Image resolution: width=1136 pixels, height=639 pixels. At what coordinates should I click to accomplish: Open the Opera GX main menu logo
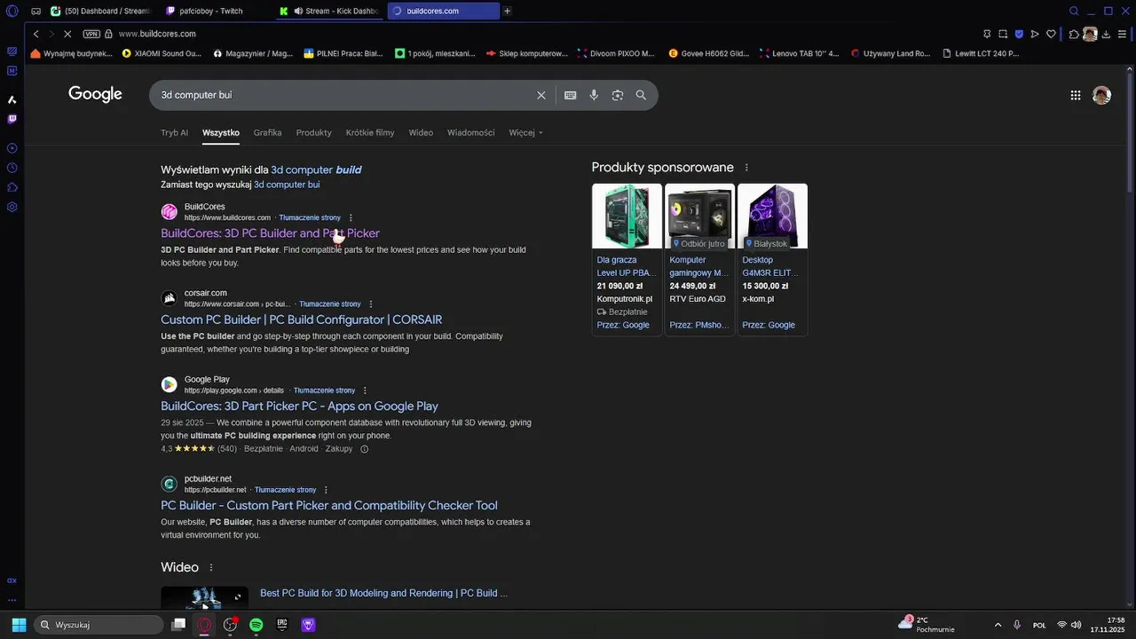[12, 11]
